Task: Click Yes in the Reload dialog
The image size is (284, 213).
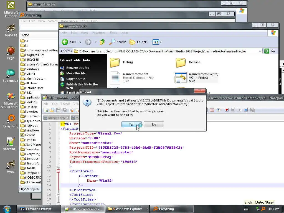Action: (x=131, y=125)
